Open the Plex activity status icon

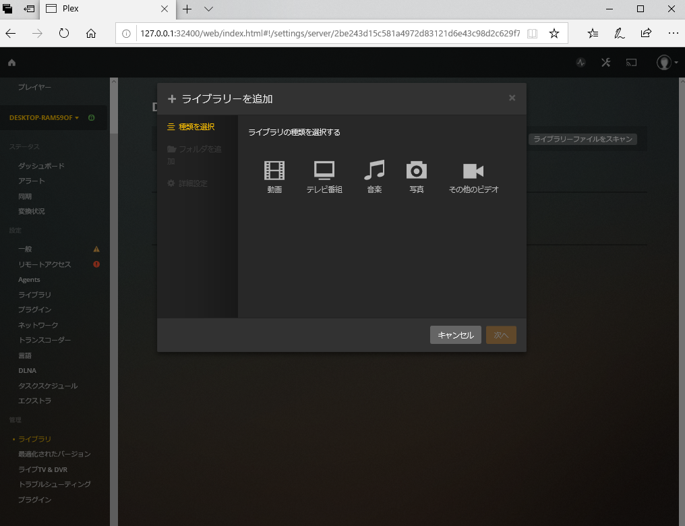point(580,63)
